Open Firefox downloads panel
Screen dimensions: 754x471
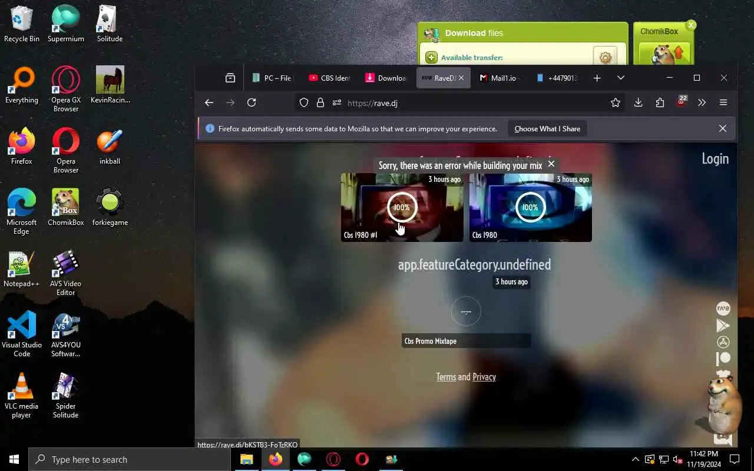click(x=638, y=102)
